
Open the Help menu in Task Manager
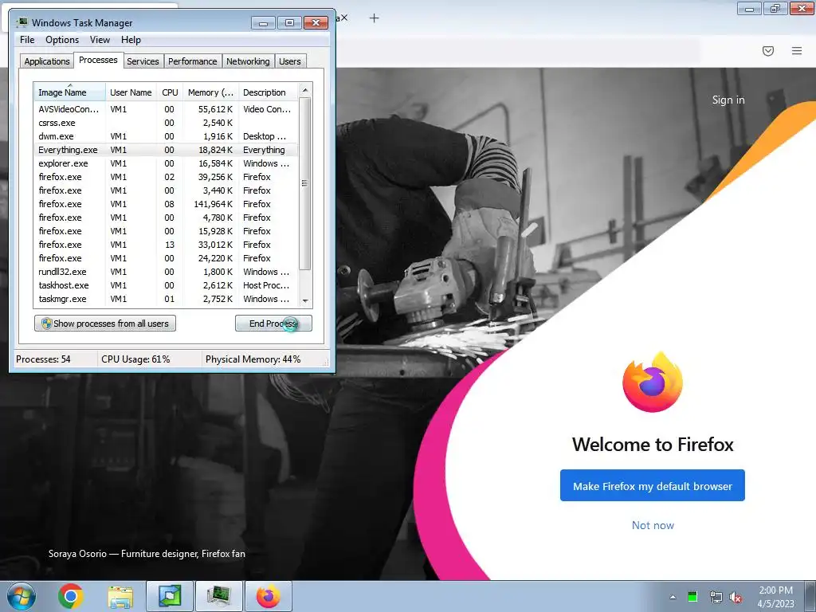pos(131,40)
